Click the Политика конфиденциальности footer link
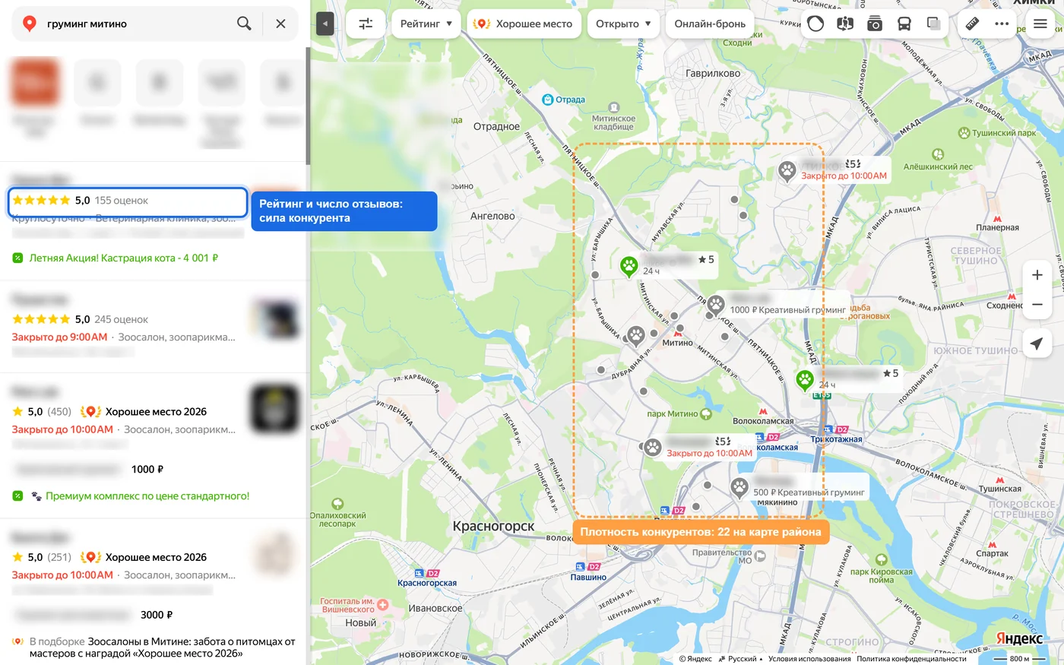The width and height of the screenshot is (1064, 665). pos(911,659)
